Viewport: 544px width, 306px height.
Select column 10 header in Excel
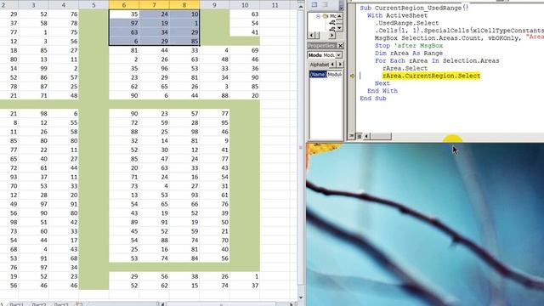[x=245, y=5]
